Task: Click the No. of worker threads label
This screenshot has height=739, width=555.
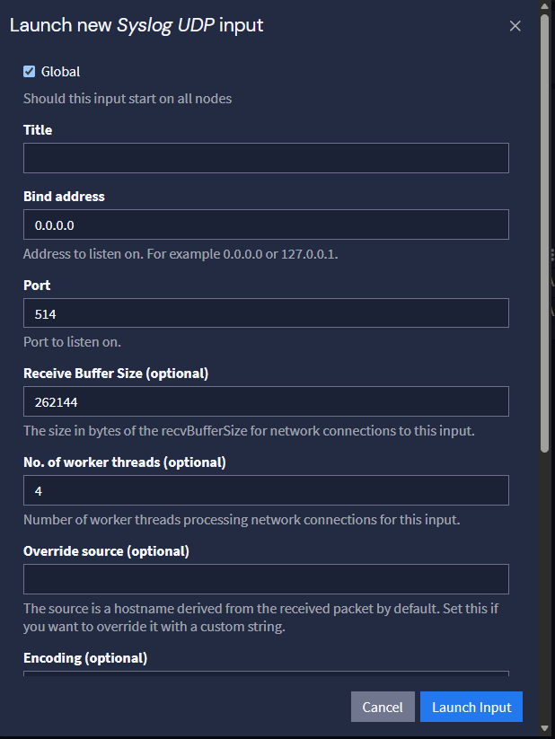Action: coord(125,462)
